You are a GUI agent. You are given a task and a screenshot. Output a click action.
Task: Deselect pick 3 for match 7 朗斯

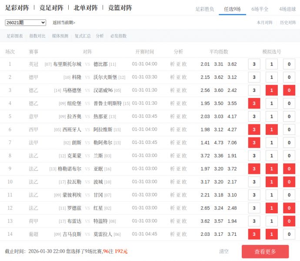(x=254, y=143)
